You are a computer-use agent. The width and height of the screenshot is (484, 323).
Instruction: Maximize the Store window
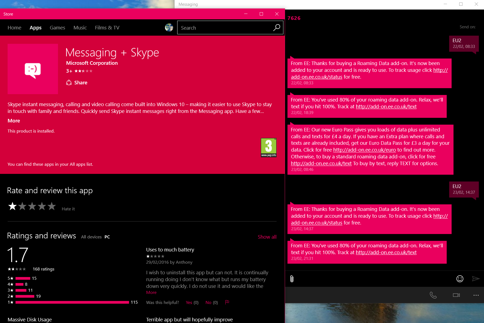(x=261, y=14)
